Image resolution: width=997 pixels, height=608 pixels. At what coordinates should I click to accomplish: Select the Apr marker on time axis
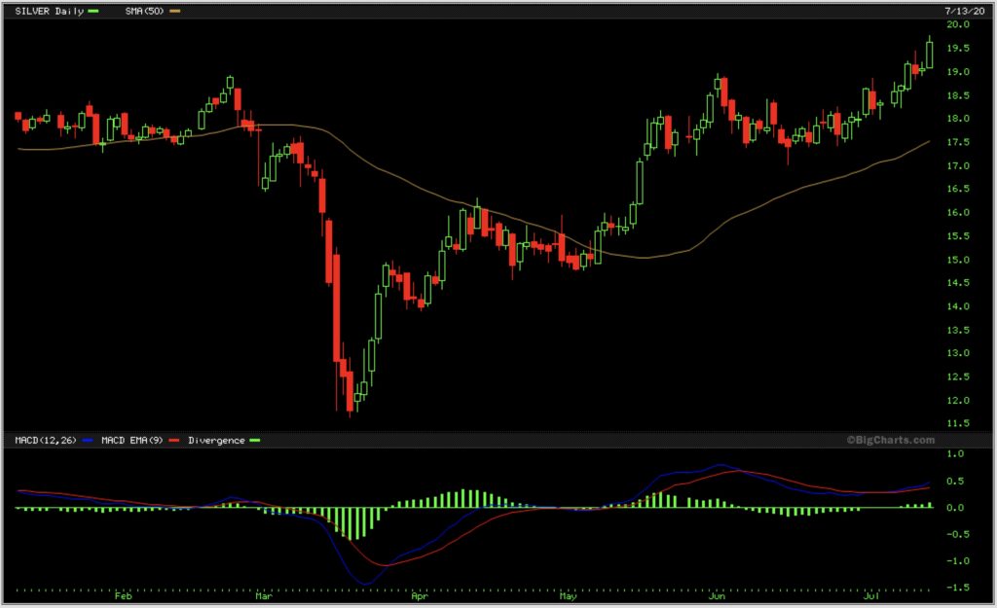pos(420,597)
